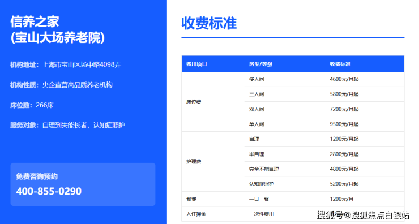Click the 2800元/月起 price cell

coord(344,154)
